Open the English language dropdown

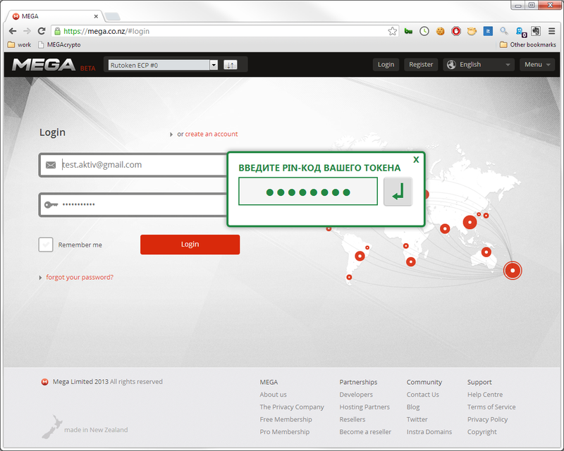click(479, 64)
